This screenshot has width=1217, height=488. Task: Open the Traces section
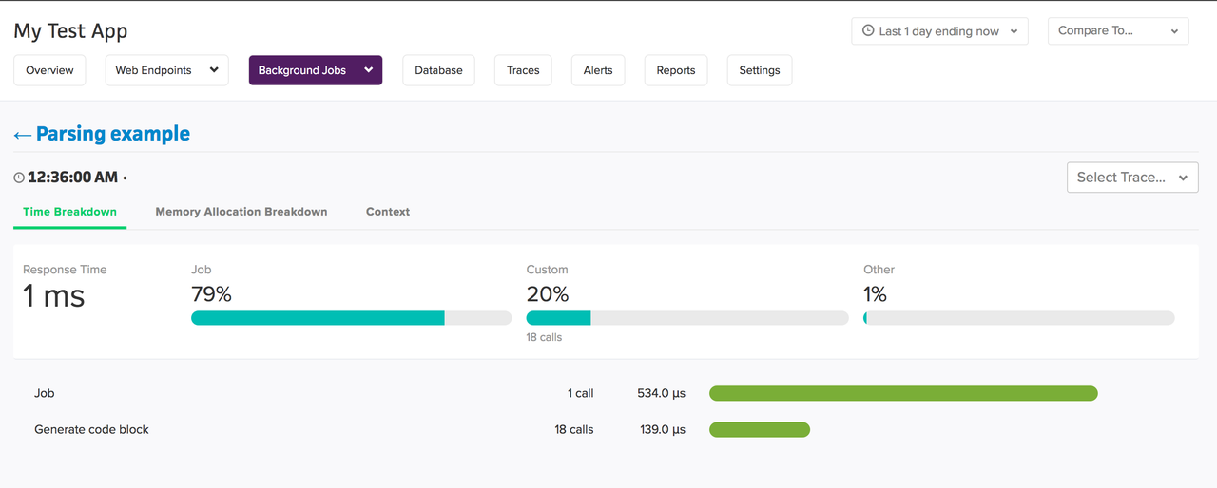pyautogui.click(x=523, y=70)
